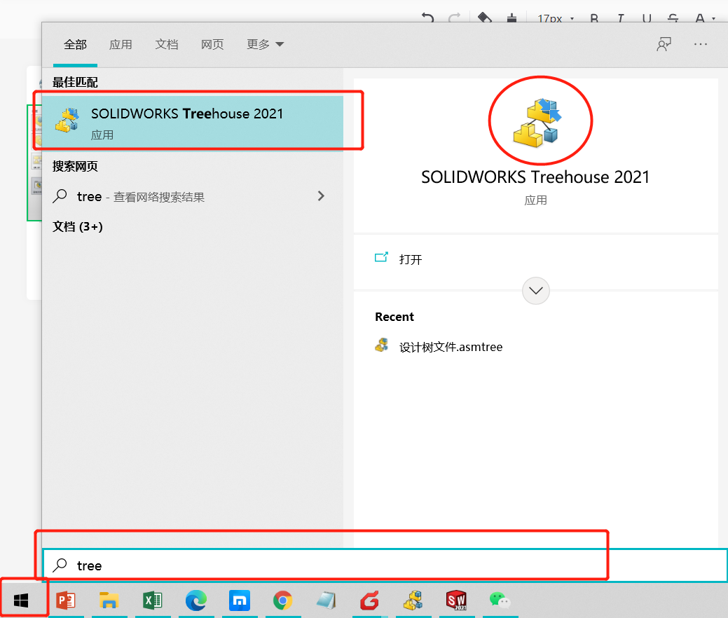This screenshot has width=728, height=618.
Task: Select the eraser tool in background editor
Action: [x=484, y=18]
